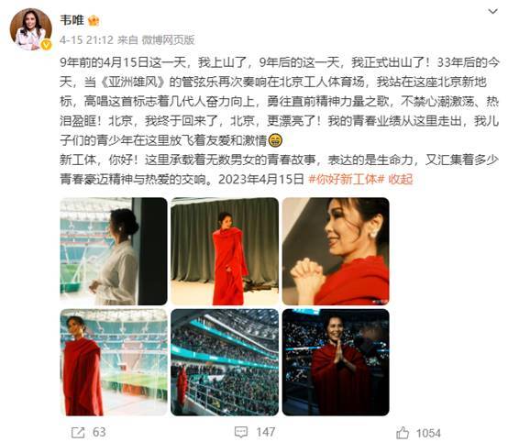
Task: Toggle the thumbs-up like icon
Action: click(403, 433)
